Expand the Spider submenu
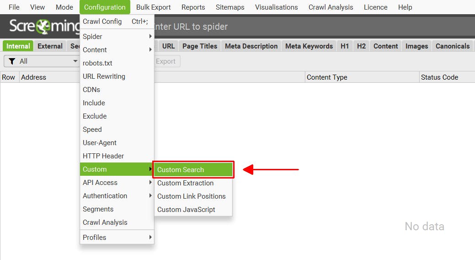 (117, 37)
